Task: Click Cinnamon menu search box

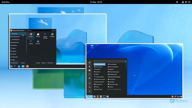Action: (x=110, y=61)
